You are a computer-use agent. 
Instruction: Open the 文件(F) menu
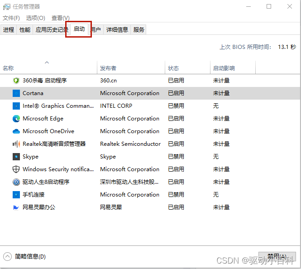(x=11, y=18)
